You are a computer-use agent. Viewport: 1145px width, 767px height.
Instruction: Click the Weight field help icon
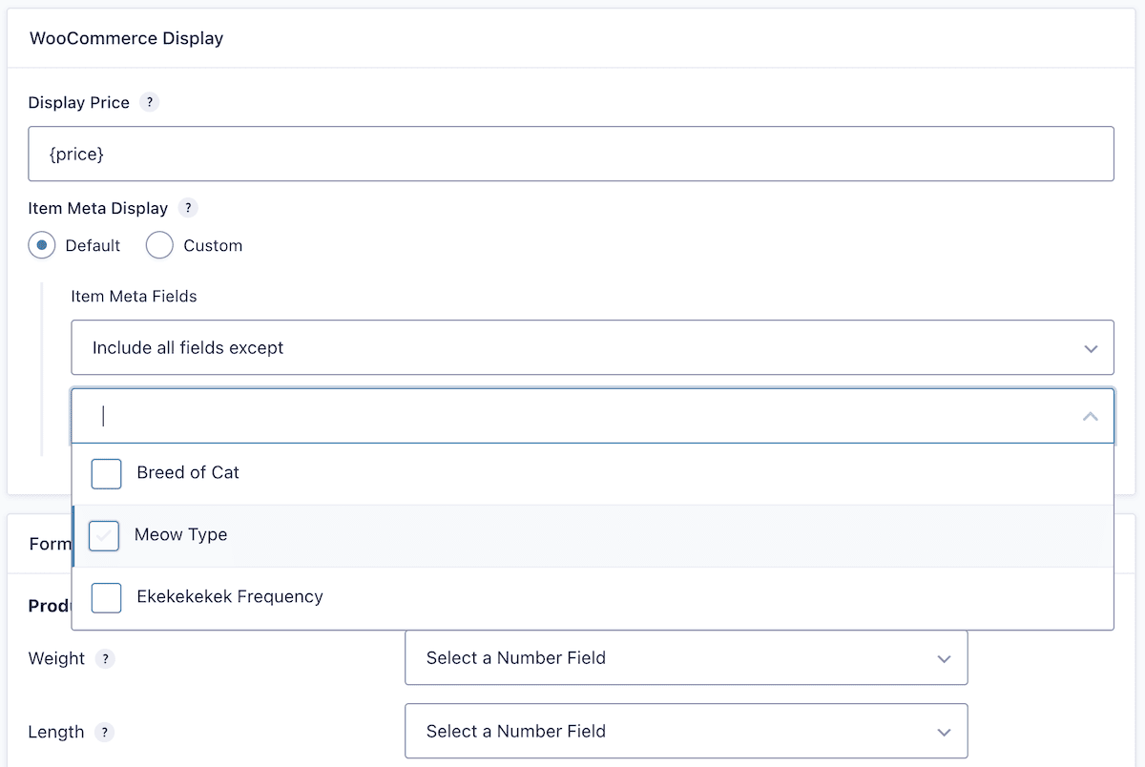click(x=105, y=658)
